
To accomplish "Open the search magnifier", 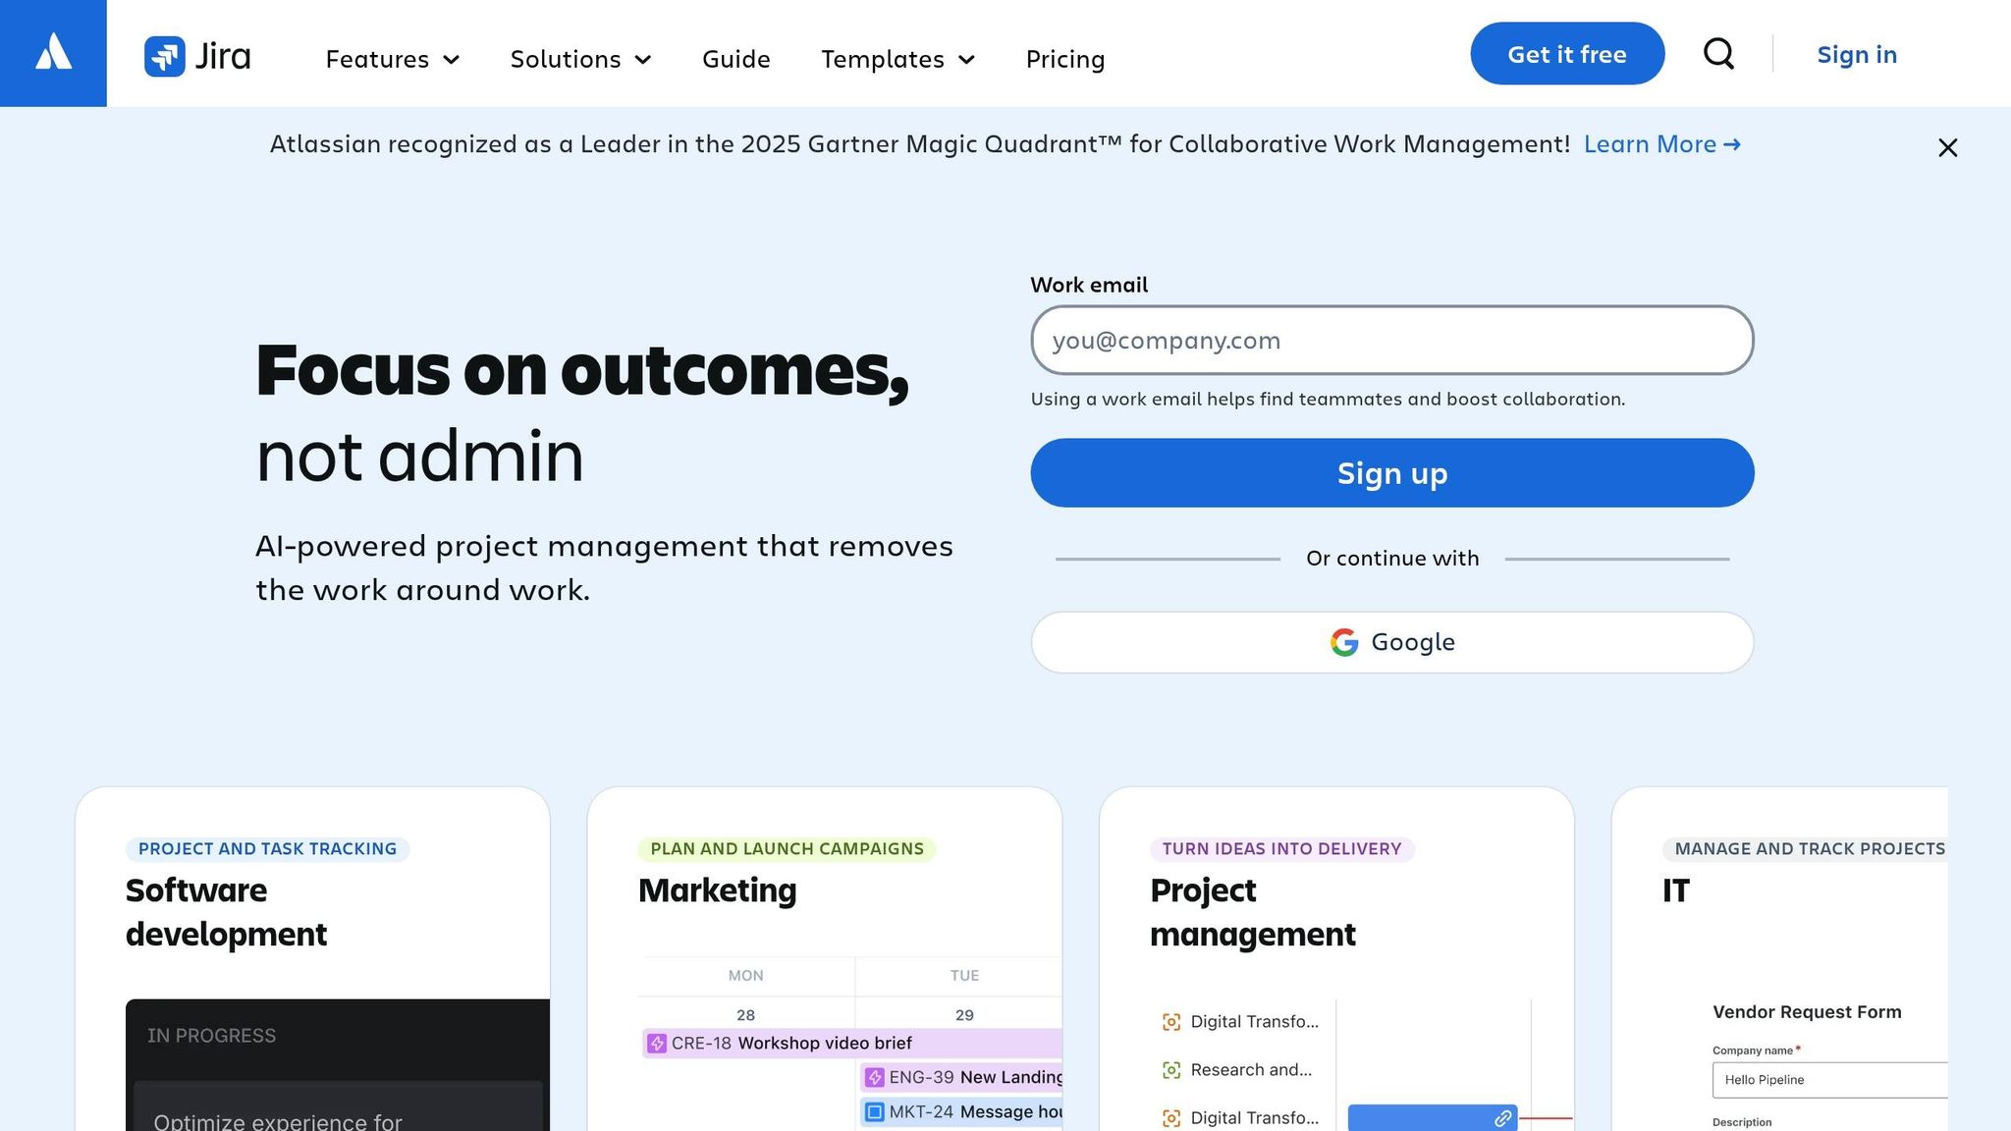I will click(x=1718, y=54).
